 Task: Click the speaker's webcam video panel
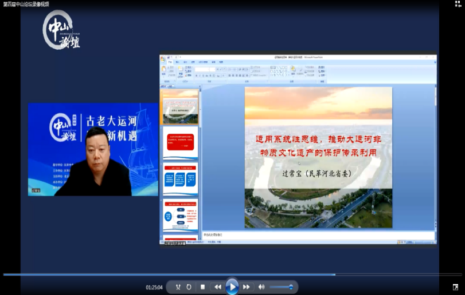coord(93,149)
